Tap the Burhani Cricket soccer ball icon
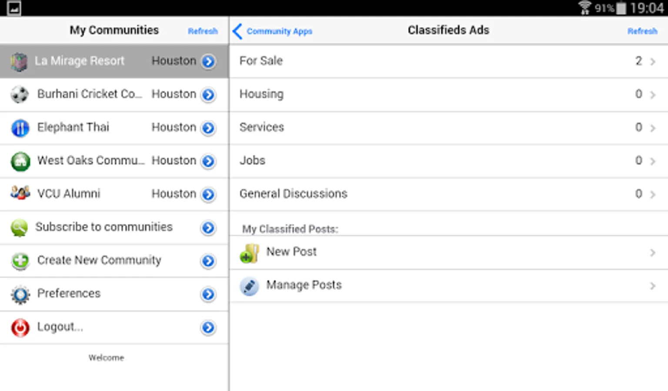Viewport: 668px width, 391px height. 20,94
